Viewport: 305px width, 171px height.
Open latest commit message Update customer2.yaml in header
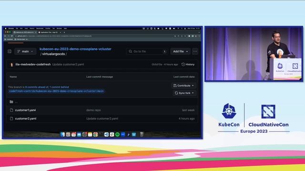click(x=68, y=65)
